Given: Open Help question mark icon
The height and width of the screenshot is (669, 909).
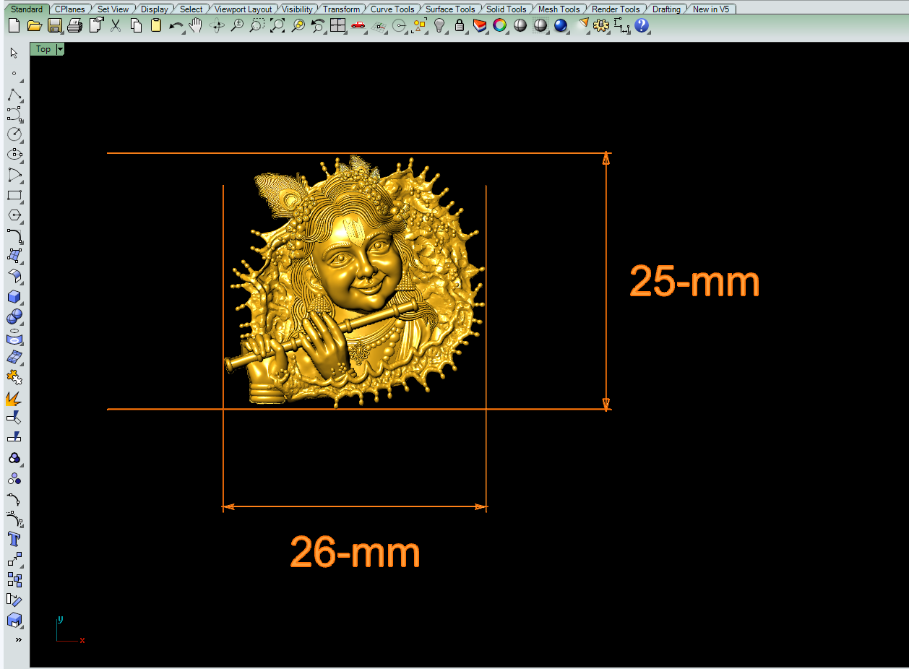Looking at the screenshot, I should tap(642, 25).
